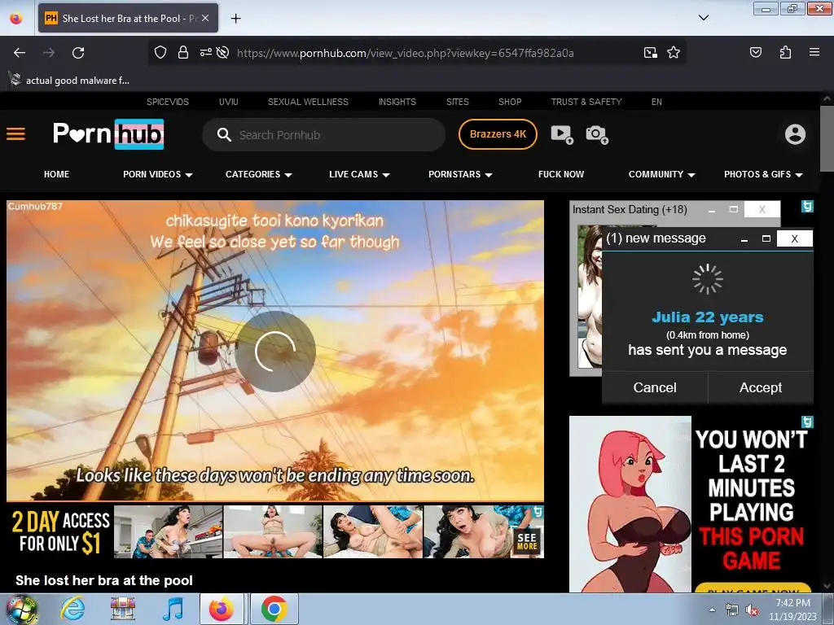Close the current browser tab

tap(205, 18)
